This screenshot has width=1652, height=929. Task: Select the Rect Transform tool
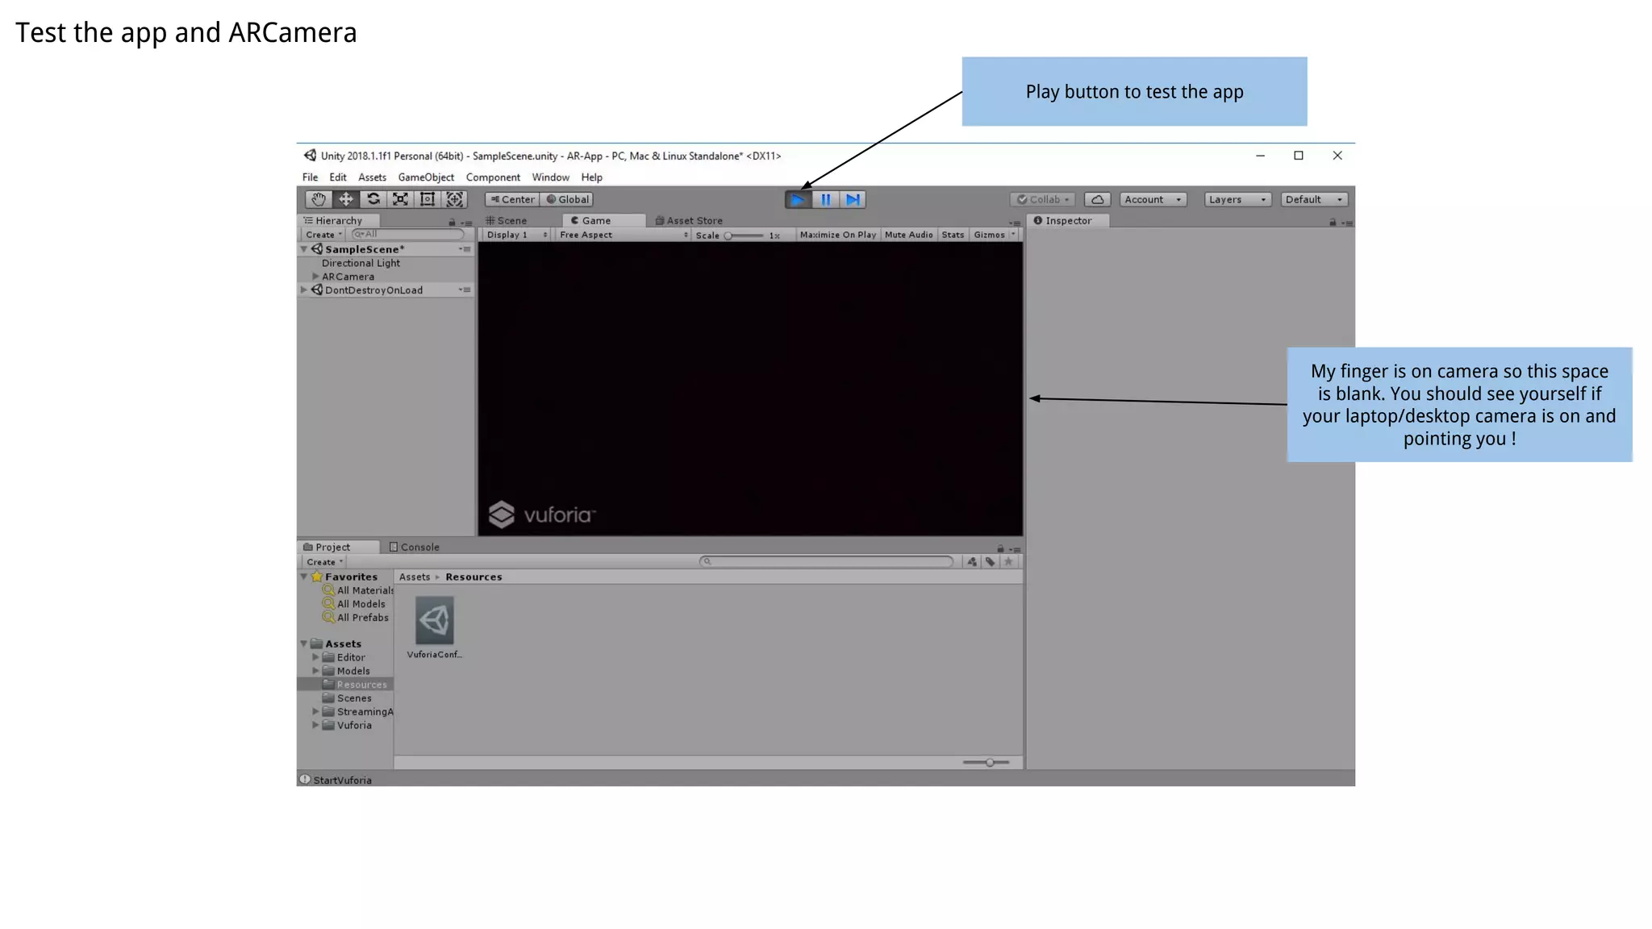coord(428,199)
